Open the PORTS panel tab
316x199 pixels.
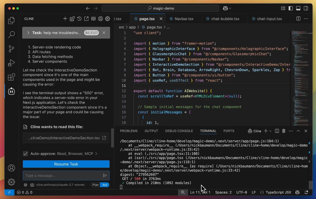click(229, 131)
